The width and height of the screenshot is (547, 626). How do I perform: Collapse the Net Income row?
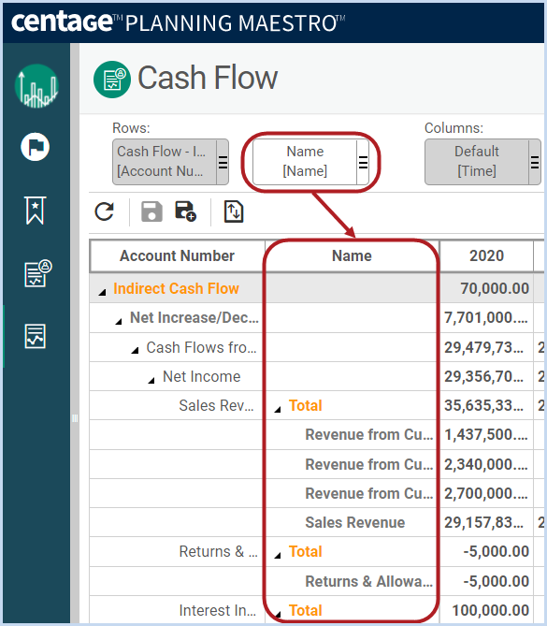151,381
